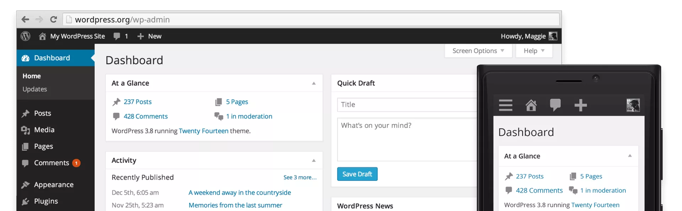Image resolution: width=682 pixels, height=211 pixels.
Task: Open the Posts menu label
Action: tap(43, 113)
